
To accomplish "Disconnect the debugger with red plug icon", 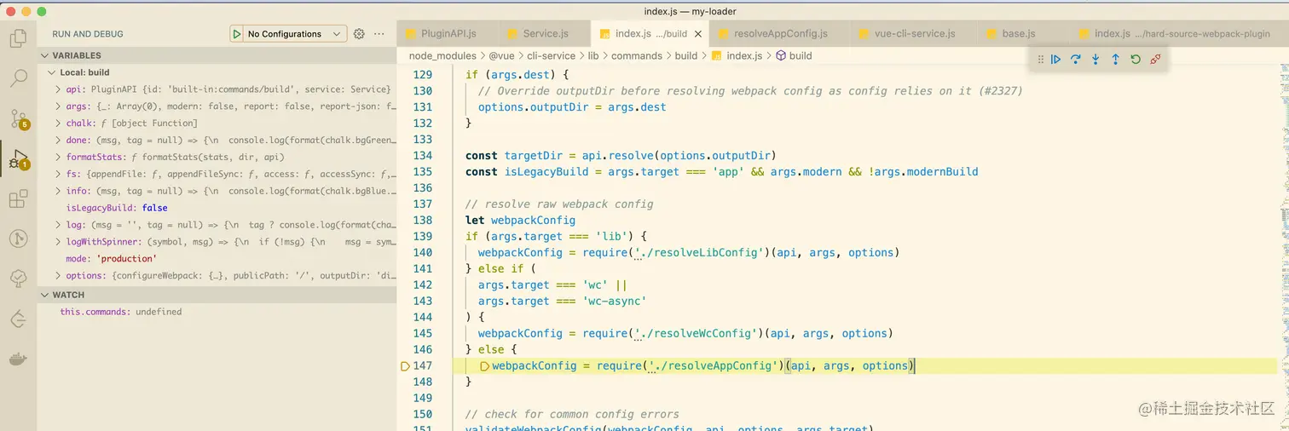I will pyautogui.click(x=1155, y=60).
